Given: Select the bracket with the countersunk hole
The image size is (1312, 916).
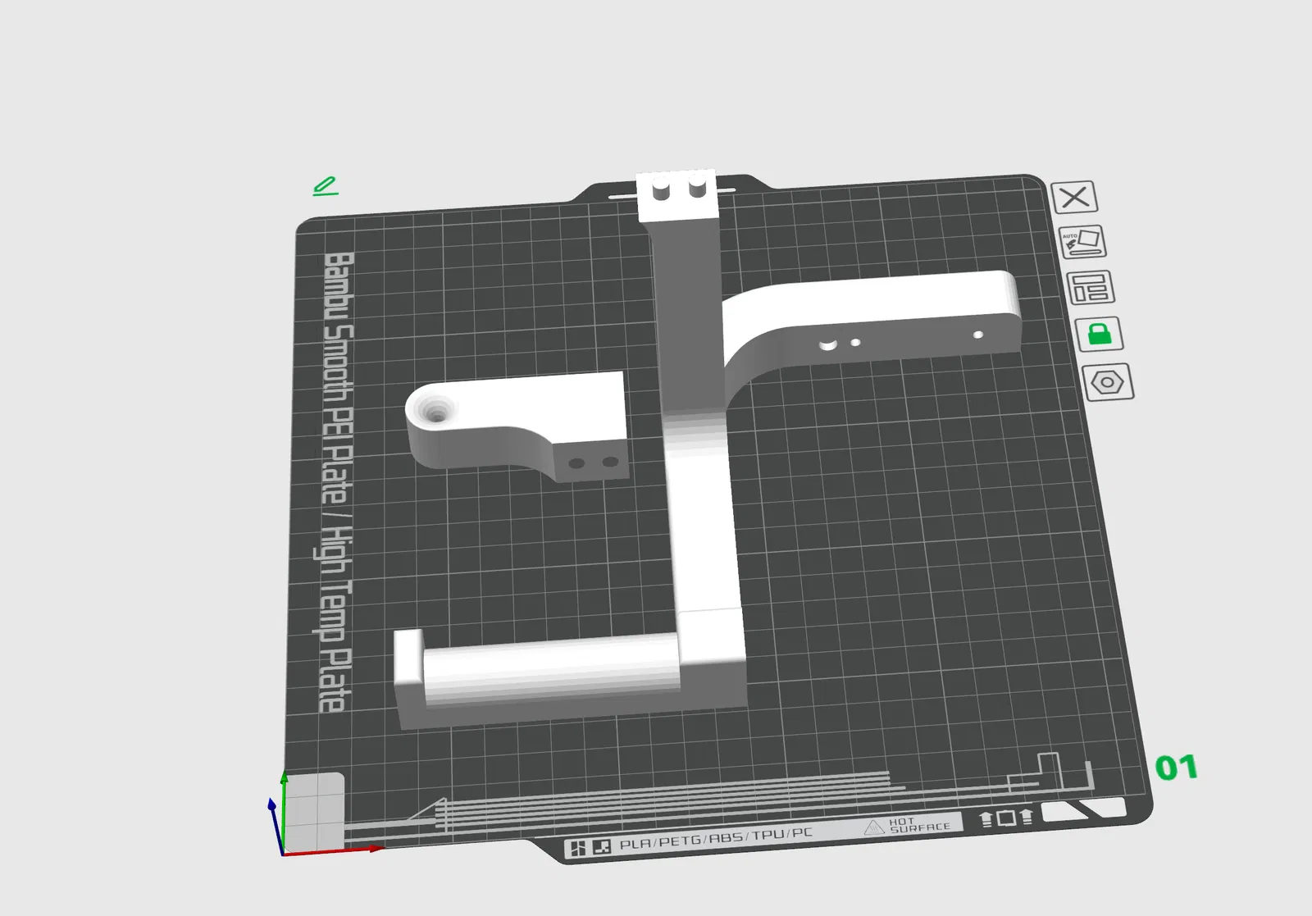Looking at the screenshot, I should pyautogui.click(x=517, y=426).
